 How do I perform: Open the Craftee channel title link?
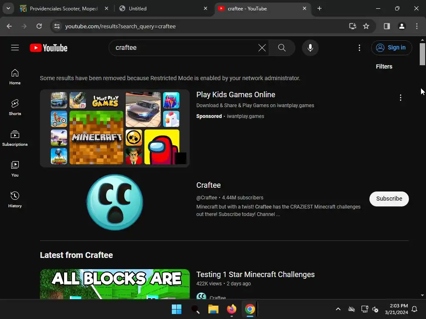(x=208, y=185)
